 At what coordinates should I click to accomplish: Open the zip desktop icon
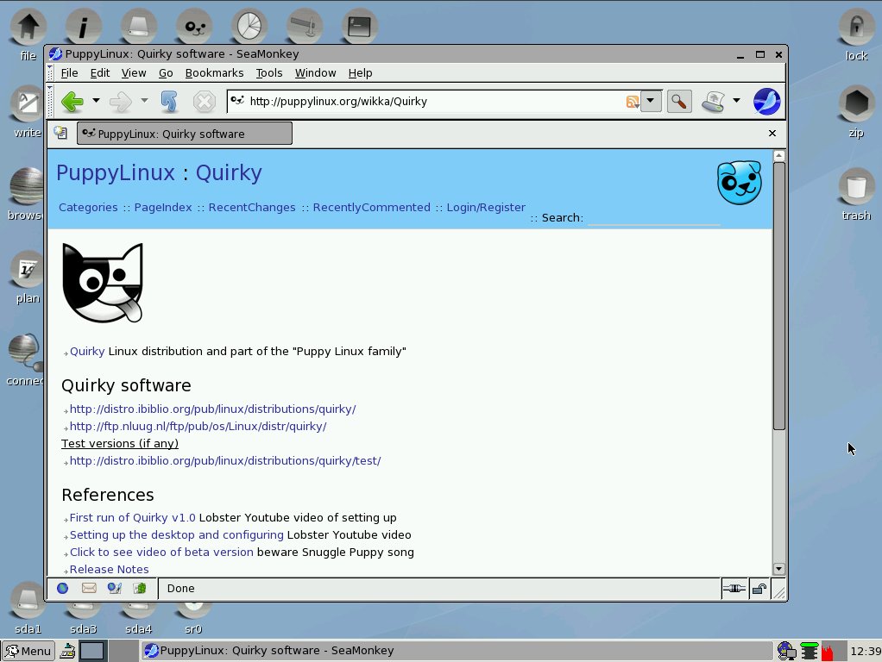click(857, 111)
